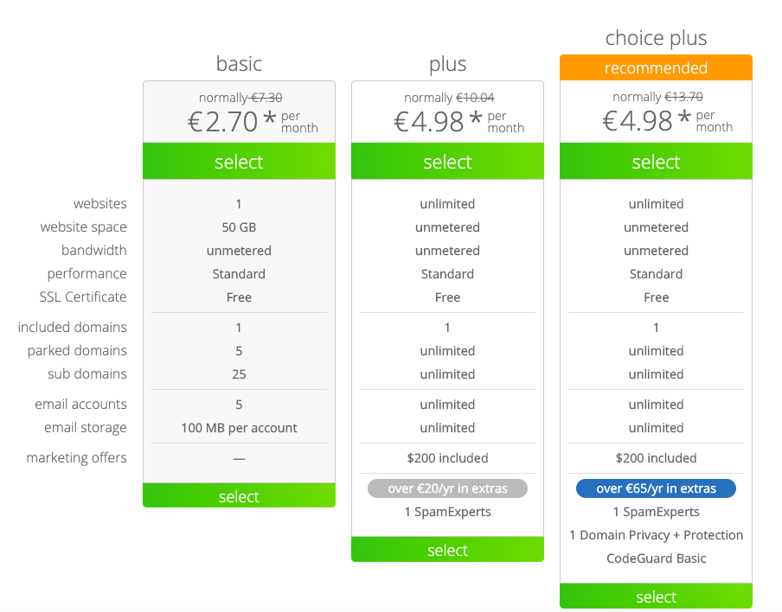Click the top select button for choice plus

[656, 161]
